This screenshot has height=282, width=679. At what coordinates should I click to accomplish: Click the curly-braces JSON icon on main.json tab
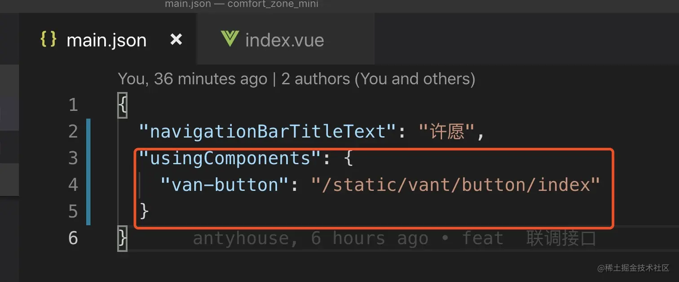(x=48, y=40)
